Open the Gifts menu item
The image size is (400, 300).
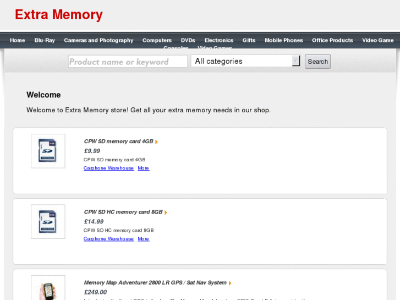click(249, 40)
